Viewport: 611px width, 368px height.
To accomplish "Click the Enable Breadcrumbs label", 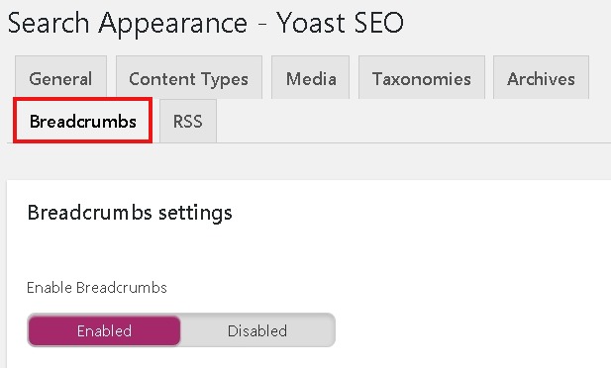I will point(97,288).
